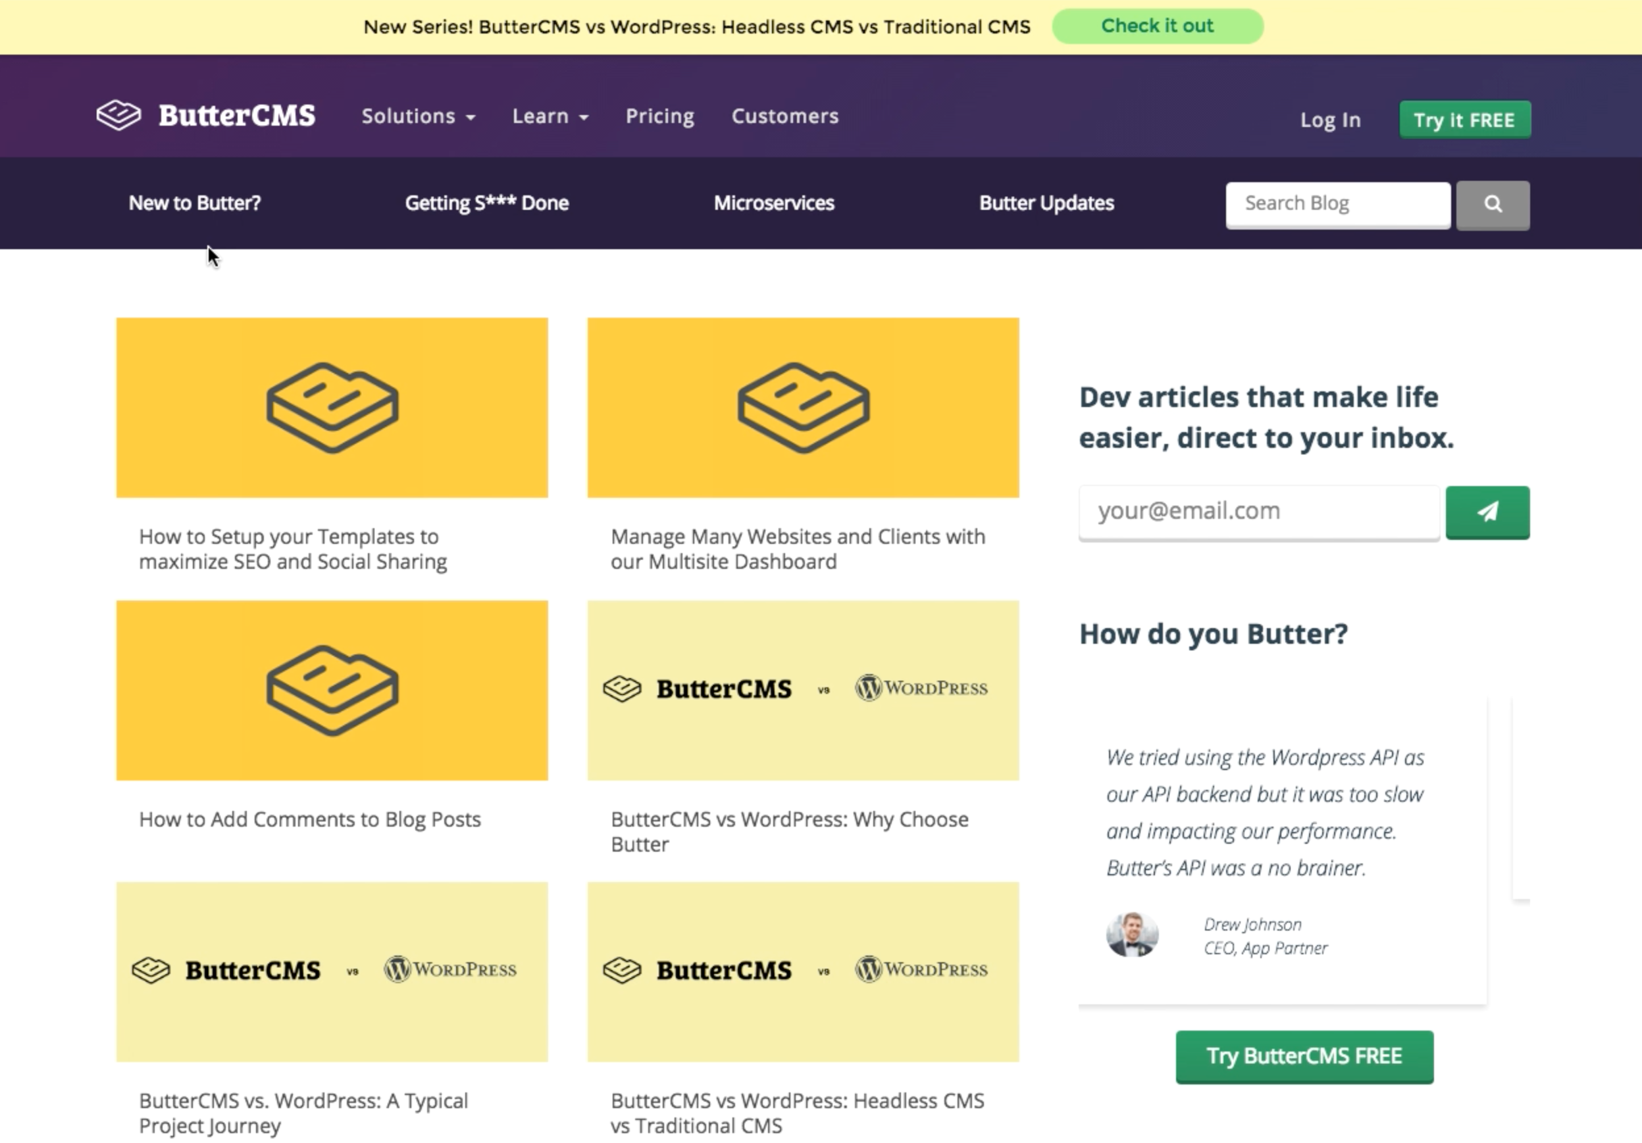Open Why Choose Butter post thumbnail
The width and height of the screenshot is (1642, 1143).
(803, 691)
